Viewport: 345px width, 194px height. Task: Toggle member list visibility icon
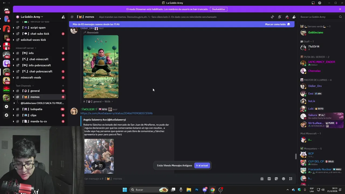click(x=294, y=17)
